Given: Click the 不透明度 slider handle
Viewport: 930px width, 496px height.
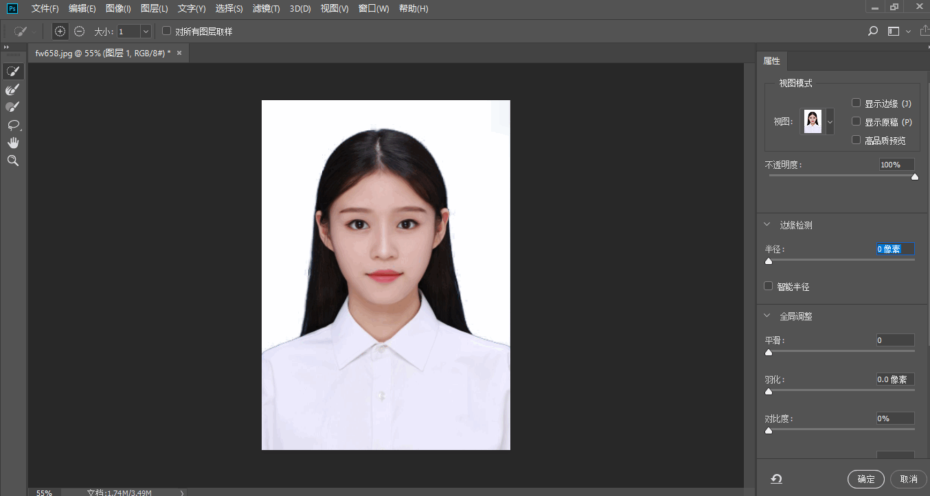Looking at the screenshot, I should point(914,176).
